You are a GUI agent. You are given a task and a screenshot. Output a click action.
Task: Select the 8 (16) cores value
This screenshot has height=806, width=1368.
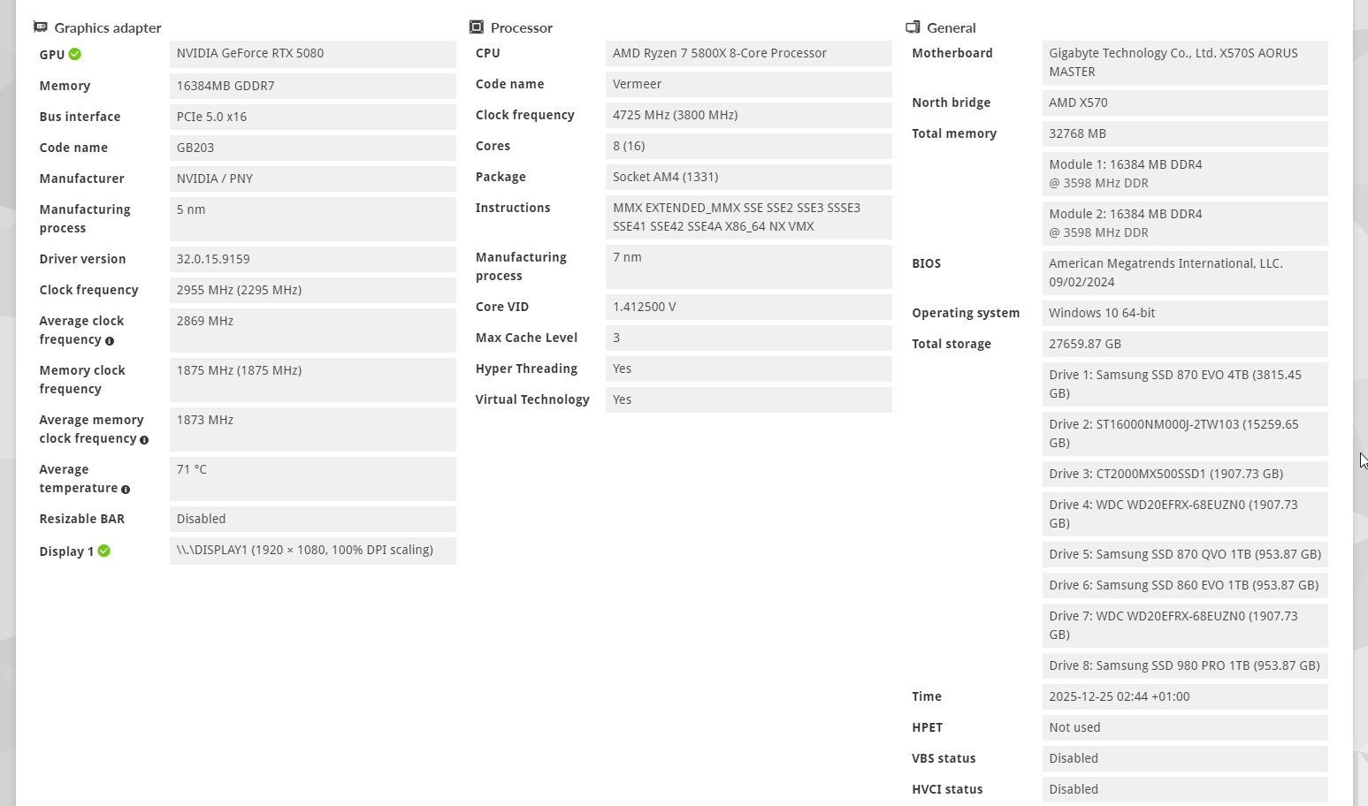click(749, 146)
